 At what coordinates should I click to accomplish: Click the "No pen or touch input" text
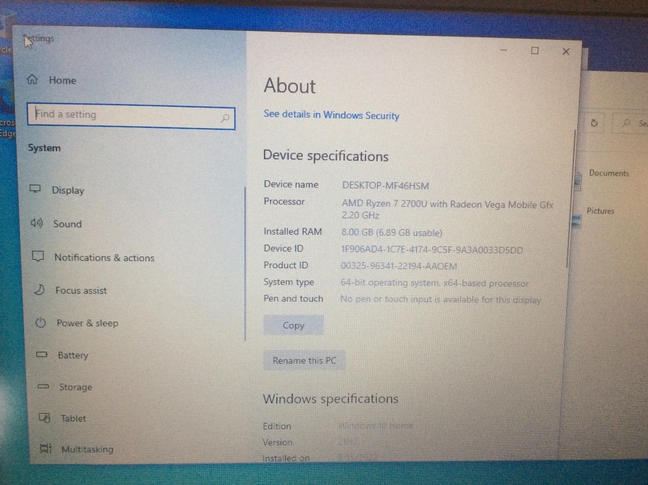point(440,299)
